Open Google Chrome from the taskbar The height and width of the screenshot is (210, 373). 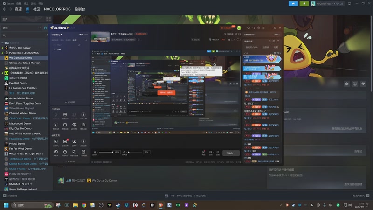84,205
